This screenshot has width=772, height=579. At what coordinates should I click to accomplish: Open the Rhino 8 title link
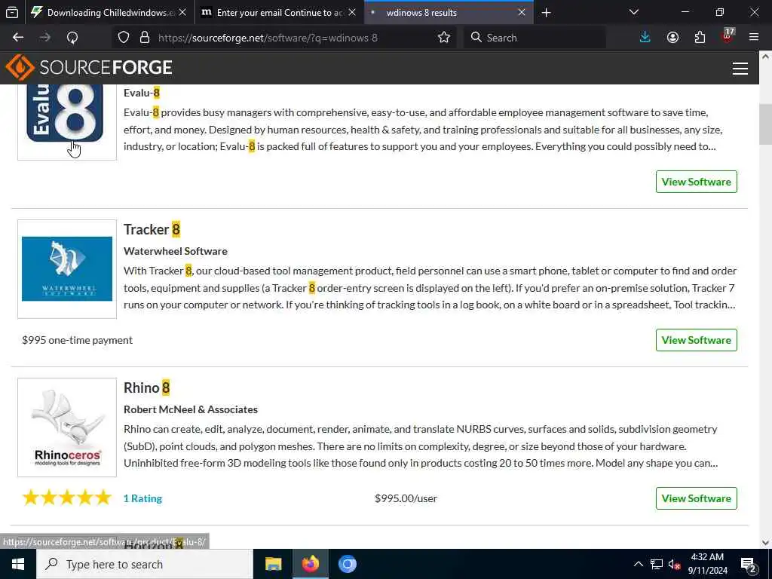coord(147,388)
